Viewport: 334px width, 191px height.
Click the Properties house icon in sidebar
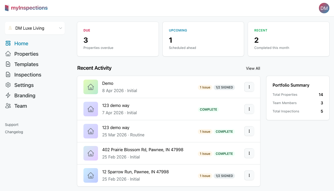(x=8, y=54)
